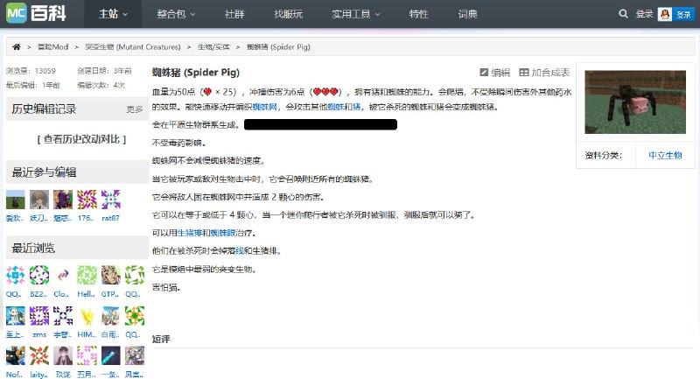Screen dimensions: 700x379
Task: Click the 编辑 text label
Action: point(500,73)
